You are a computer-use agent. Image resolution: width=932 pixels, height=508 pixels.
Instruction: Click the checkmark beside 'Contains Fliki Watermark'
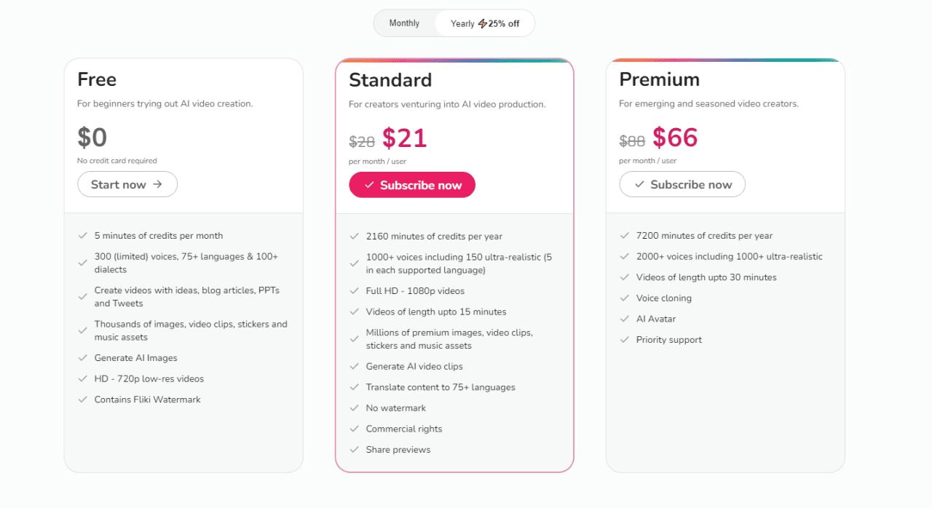pos(83,399)
